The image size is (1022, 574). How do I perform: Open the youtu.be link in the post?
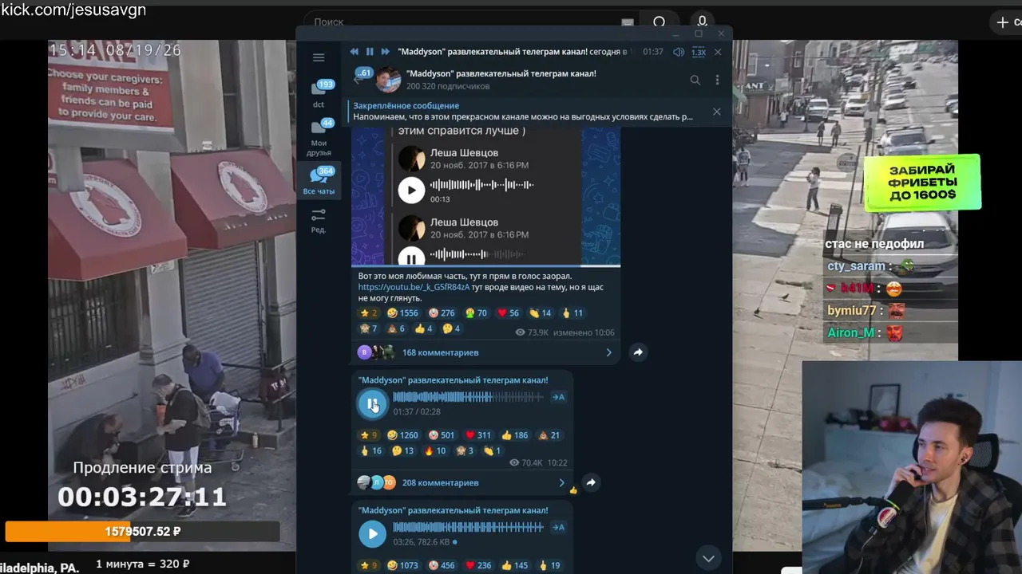(x=414, y=287)
